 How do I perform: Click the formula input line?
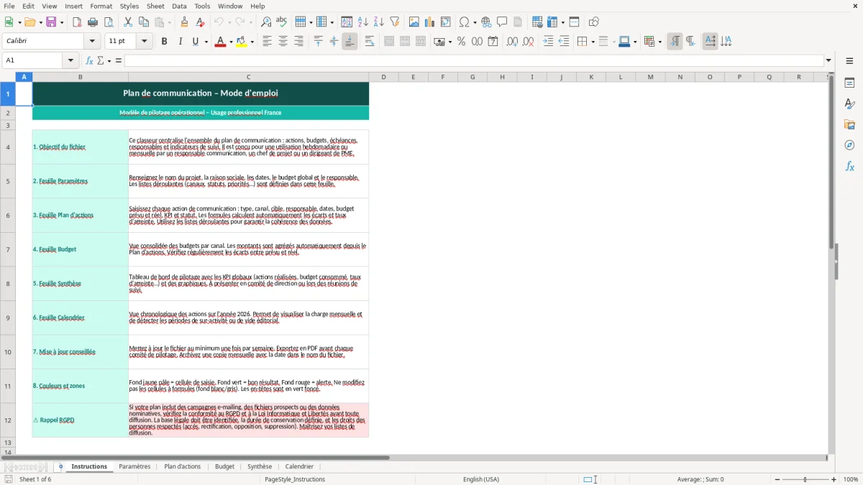[x=474, y=60]
